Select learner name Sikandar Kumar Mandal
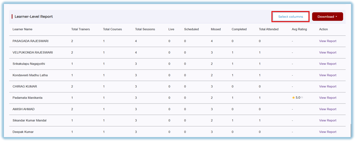This screenshot has width=355, height=141. [x=30, y=121]
